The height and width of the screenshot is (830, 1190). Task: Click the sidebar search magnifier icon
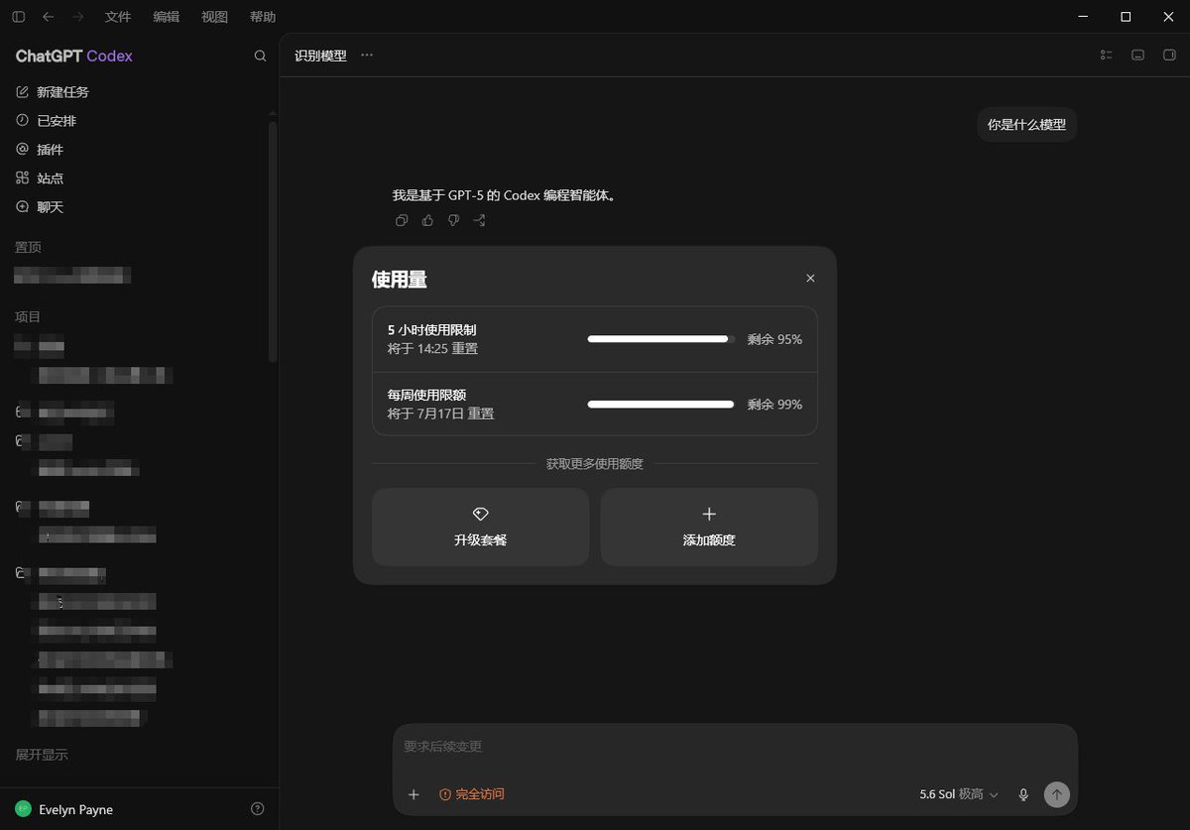(x=261, y=57)
